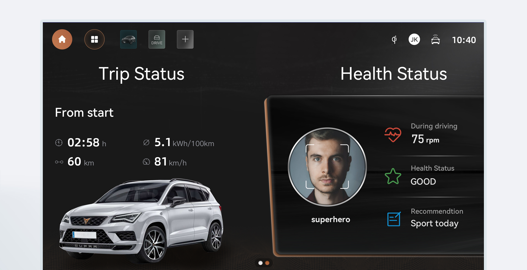Click the heart rate monitor icon
This screenshot has width=527, height=270.
pyautogui.click(x=393, y=135)
